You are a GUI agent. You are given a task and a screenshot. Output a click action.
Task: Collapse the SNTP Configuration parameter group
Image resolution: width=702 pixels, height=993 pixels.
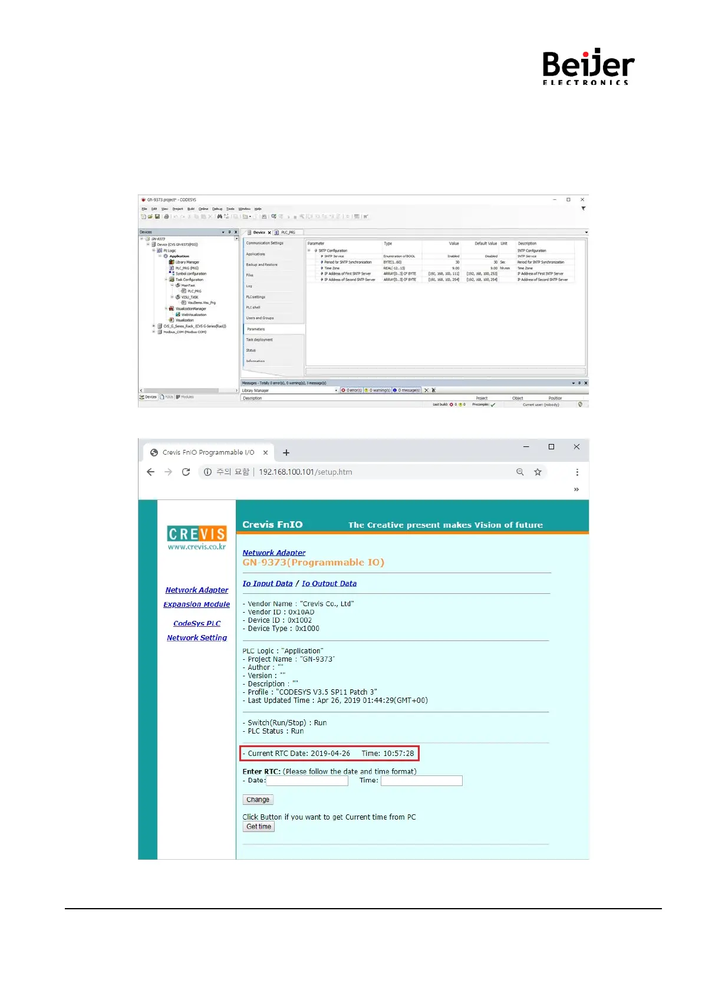coord(308,250)
